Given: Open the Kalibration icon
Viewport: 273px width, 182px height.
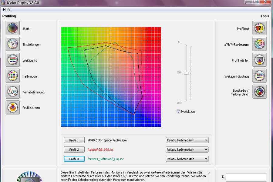Looking at the screenshot, I should [12, 76].
